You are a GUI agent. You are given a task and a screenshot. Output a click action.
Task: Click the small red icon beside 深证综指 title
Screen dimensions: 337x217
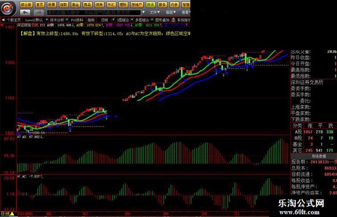coord(2,25)
